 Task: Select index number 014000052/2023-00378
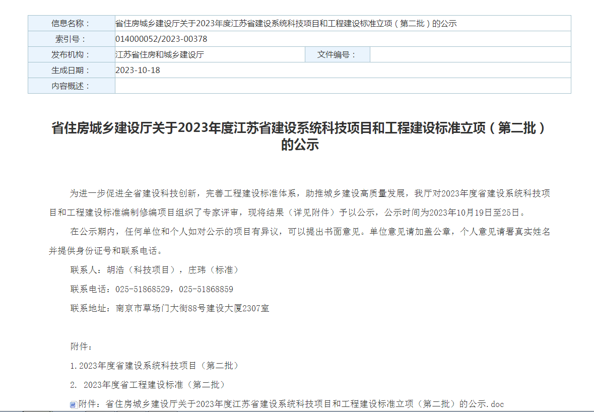[x=161, y=39]
